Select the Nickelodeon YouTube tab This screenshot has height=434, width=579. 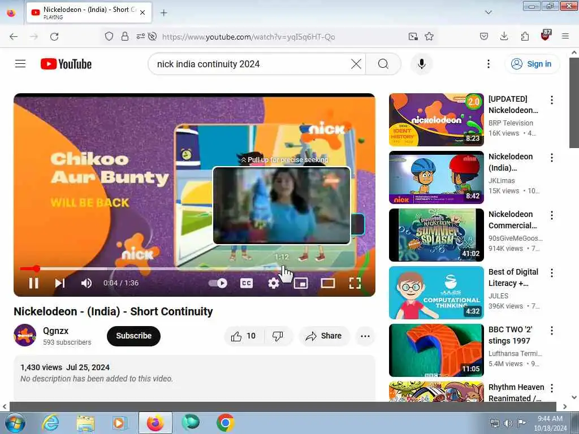click(89, 12)
